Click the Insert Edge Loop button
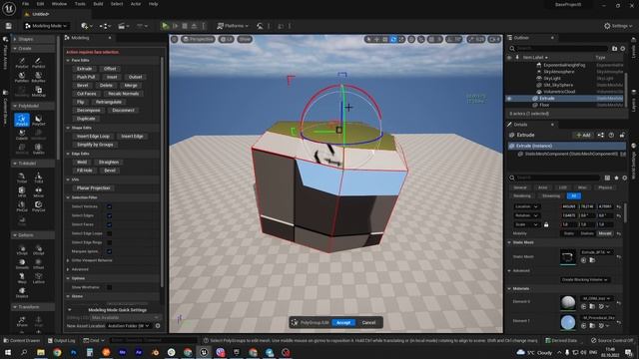This screenshot has height=359, width=639. [93, 137]
